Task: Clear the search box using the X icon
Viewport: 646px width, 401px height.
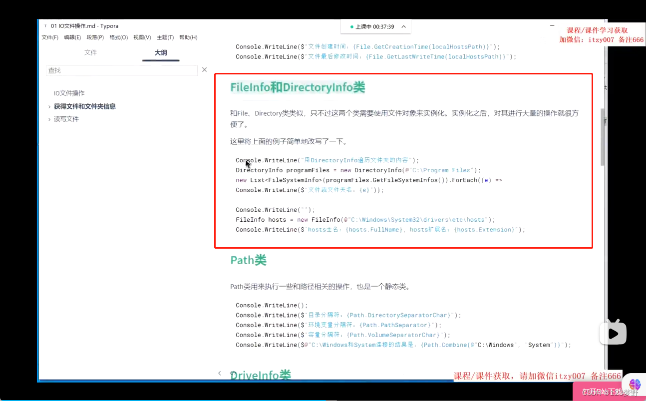Action: point(204,70)
